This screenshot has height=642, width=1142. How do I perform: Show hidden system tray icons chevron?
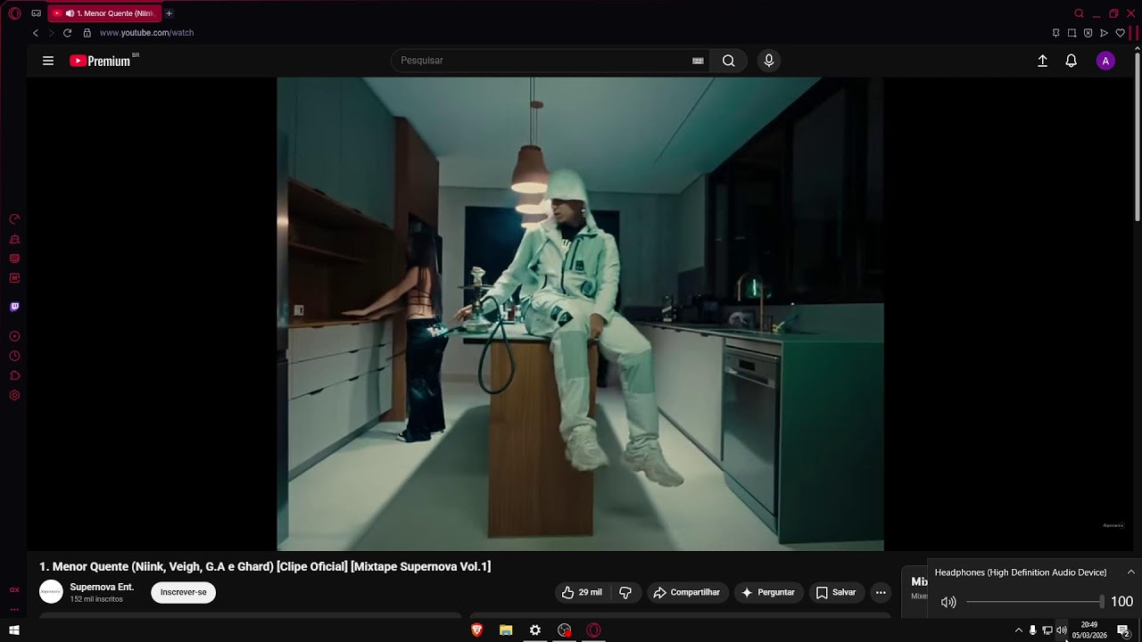point(1019,630)
